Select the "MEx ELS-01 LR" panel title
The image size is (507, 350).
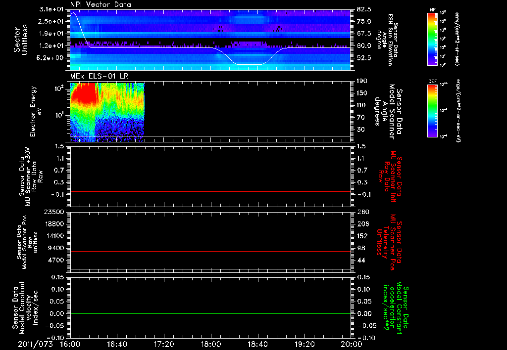point(99,76)
